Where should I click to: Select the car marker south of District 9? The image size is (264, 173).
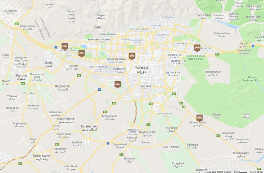[x=118, y=84]
